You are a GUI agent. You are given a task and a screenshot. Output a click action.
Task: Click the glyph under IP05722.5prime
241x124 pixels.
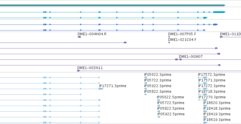(x=159, y=106)
